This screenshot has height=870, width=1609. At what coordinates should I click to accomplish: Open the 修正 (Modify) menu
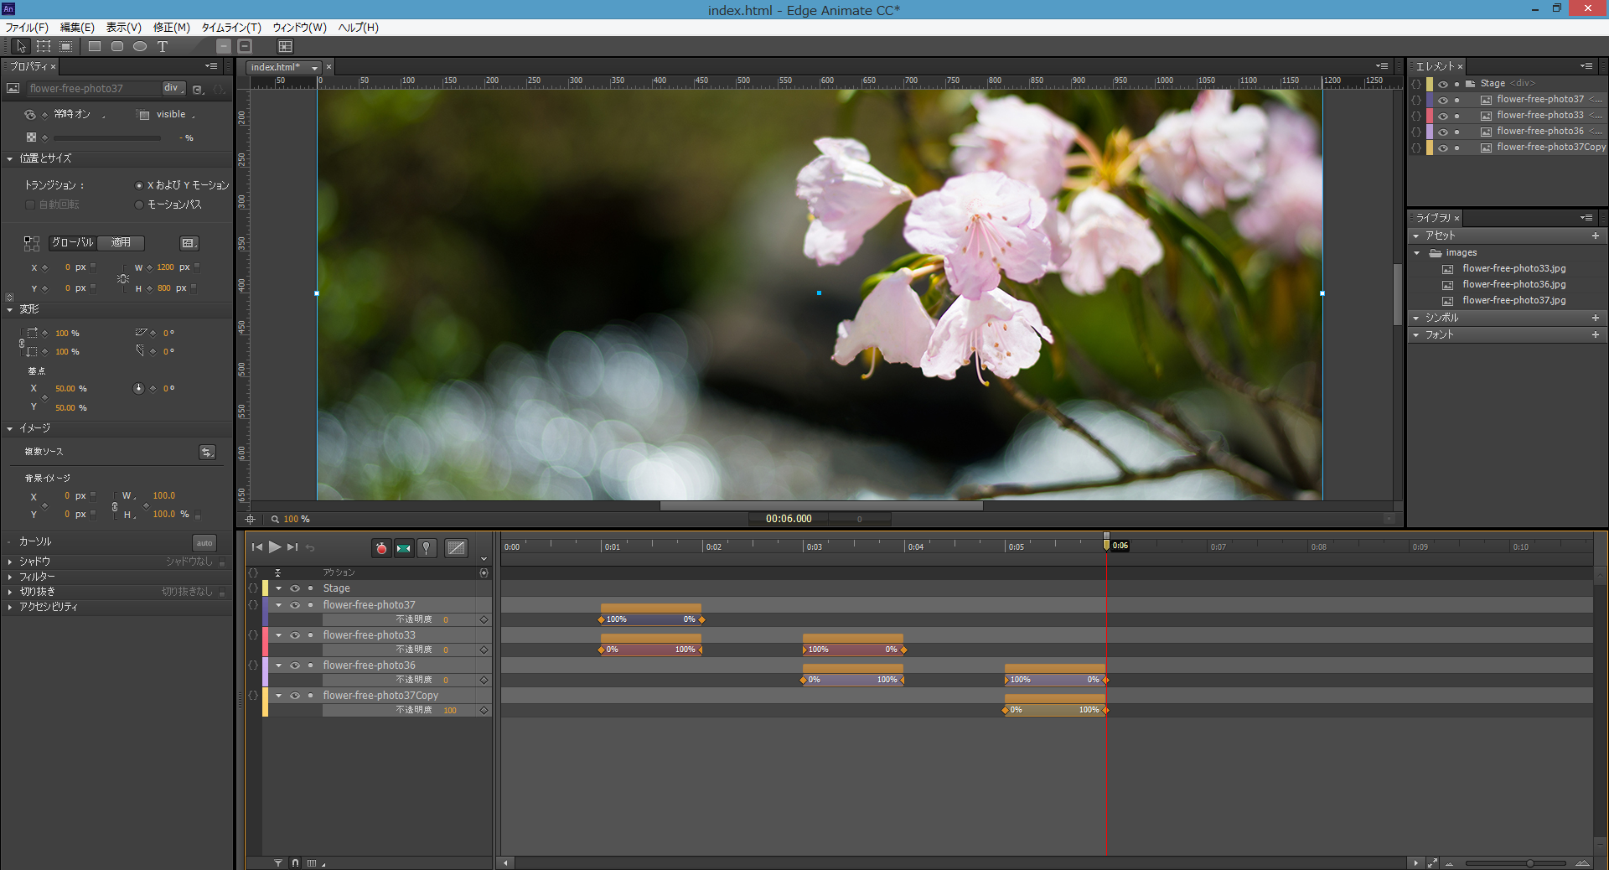point(171,28)
